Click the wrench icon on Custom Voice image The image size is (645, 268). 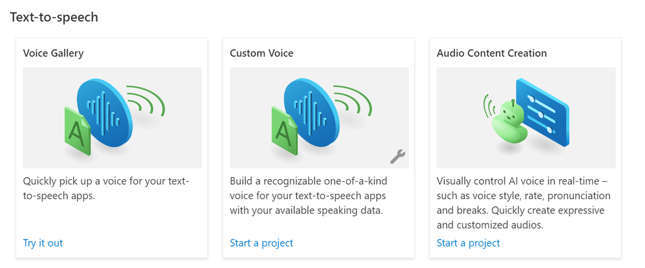[398, 156]
